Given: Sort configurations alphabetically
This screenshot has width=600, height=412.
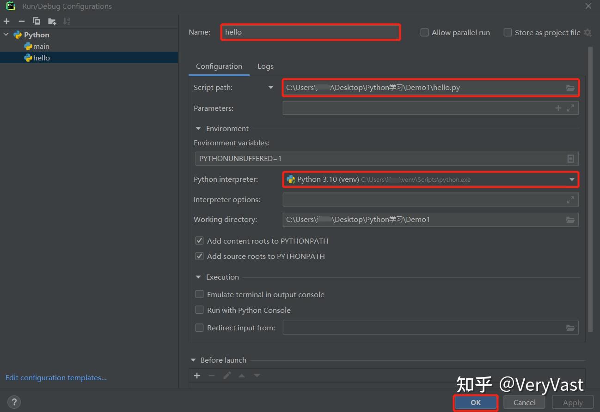Looking at the screenshot, I should point(66,21).
